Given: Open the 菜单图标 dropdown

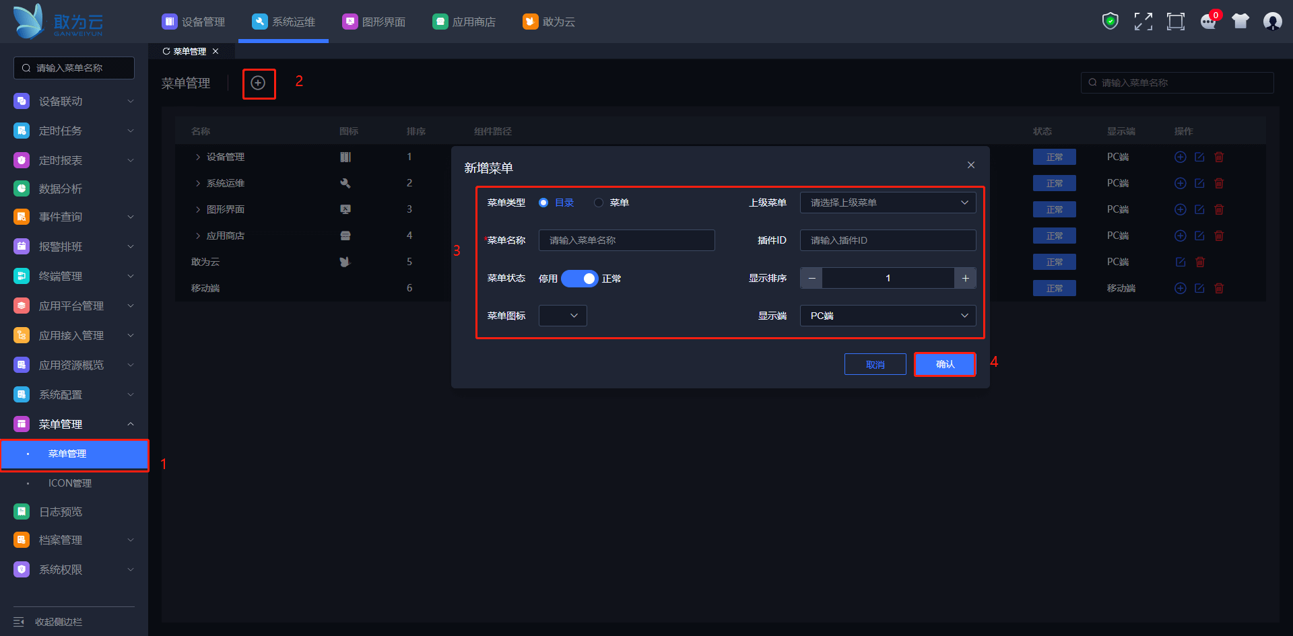Looking at the screenshot, I should (563, 316).
